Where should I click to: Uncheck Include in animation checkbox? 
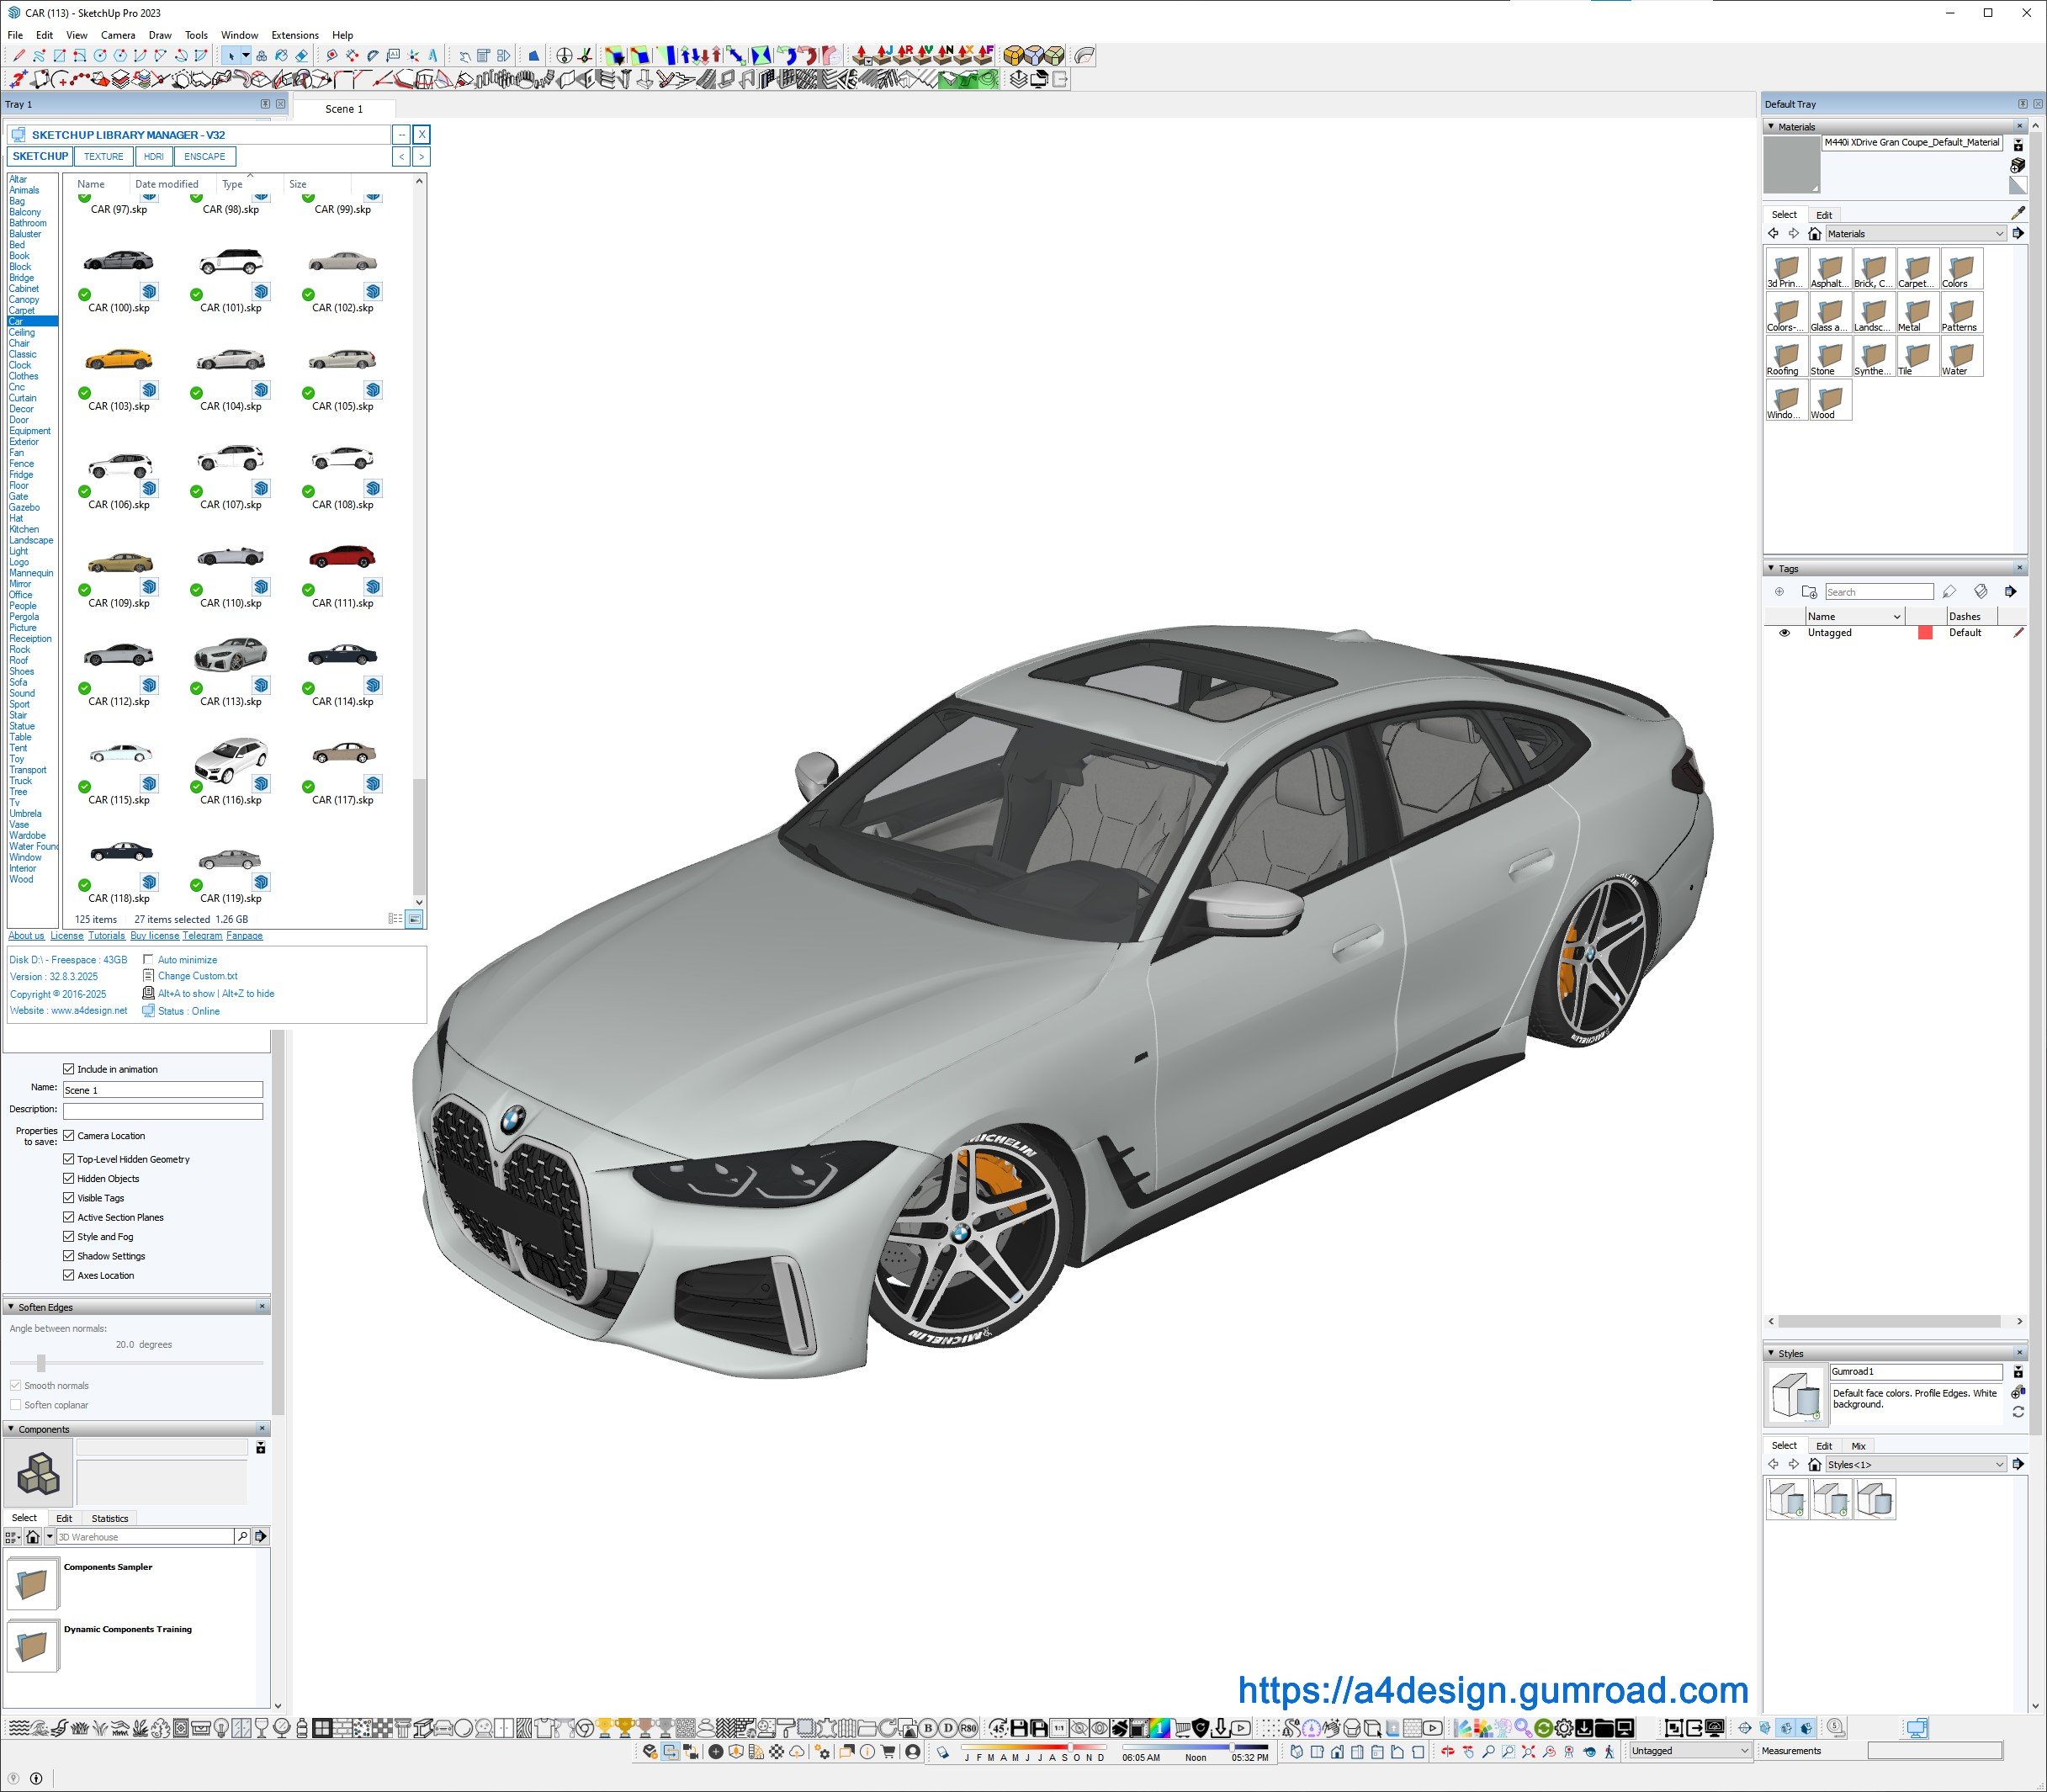(x=69, y=1069)
